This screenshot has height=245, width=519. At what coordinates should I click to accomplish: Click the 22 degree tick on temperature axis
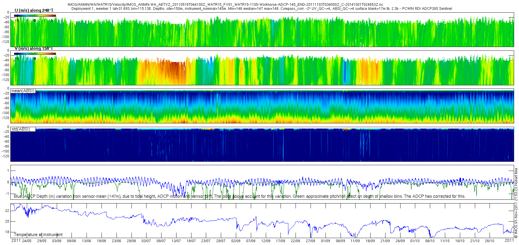click(x=7, y=211)
